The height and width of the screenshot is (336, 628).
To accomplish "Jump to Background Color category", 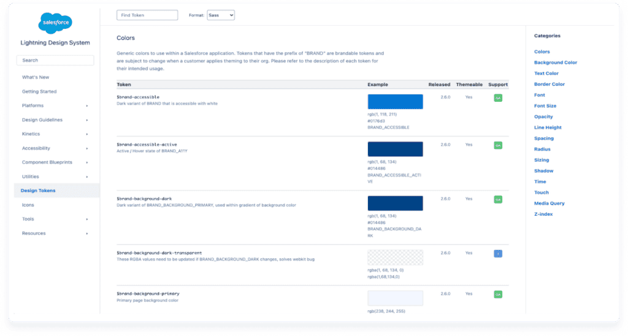I will 555,63.
